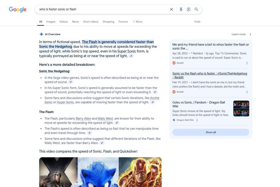Open the Goku vs Sonic result thumbnail
Viewport: 280px width, 187px height.
point(241,108)
